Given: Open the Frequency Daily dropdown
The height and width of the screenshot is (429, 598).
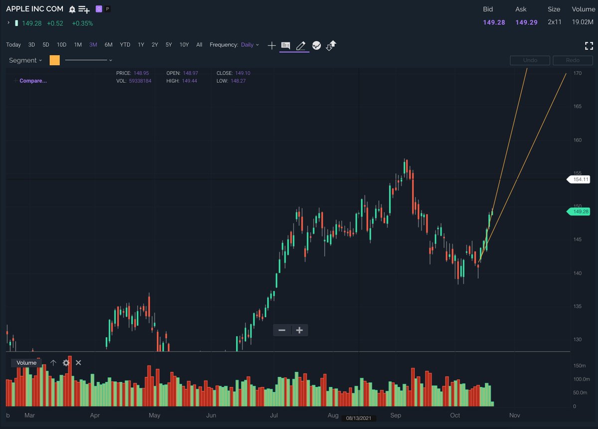Looking at the screenshot, I should pyautogui.click(x=250, y=45).
